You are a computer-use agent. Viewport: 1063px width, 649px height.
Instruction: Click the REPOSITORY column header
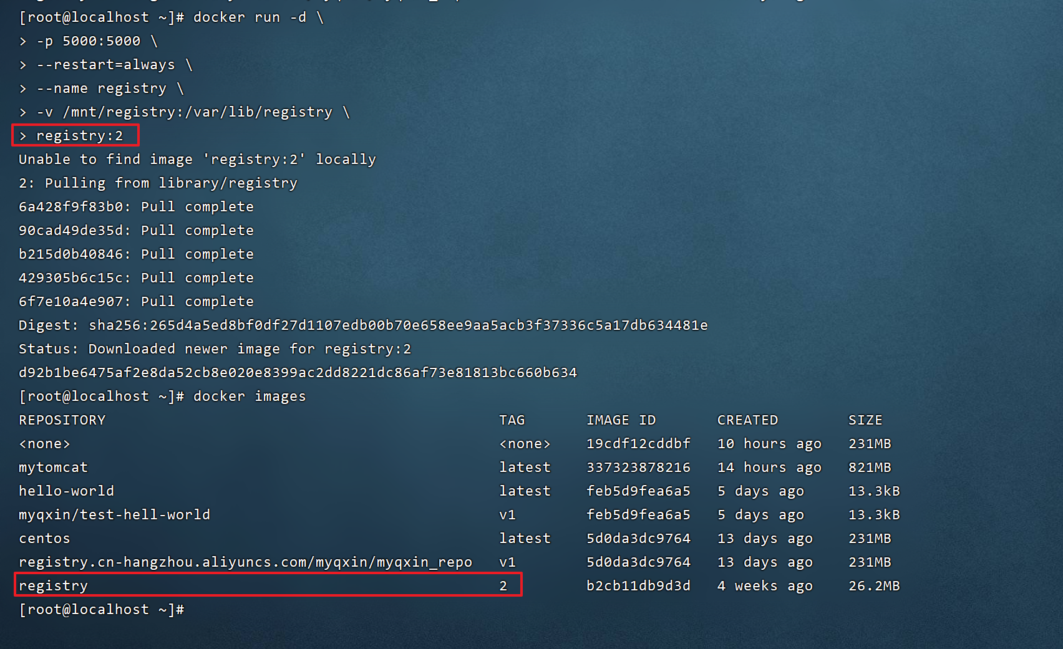62,420
